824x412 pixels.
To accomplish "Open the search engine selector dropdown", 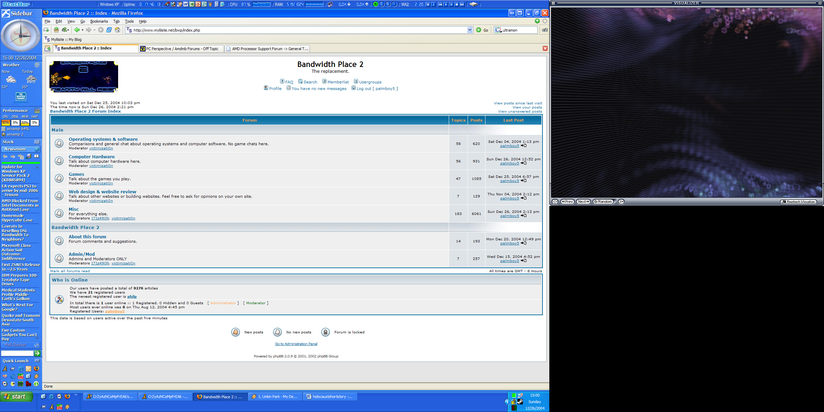I will point(499,30).
